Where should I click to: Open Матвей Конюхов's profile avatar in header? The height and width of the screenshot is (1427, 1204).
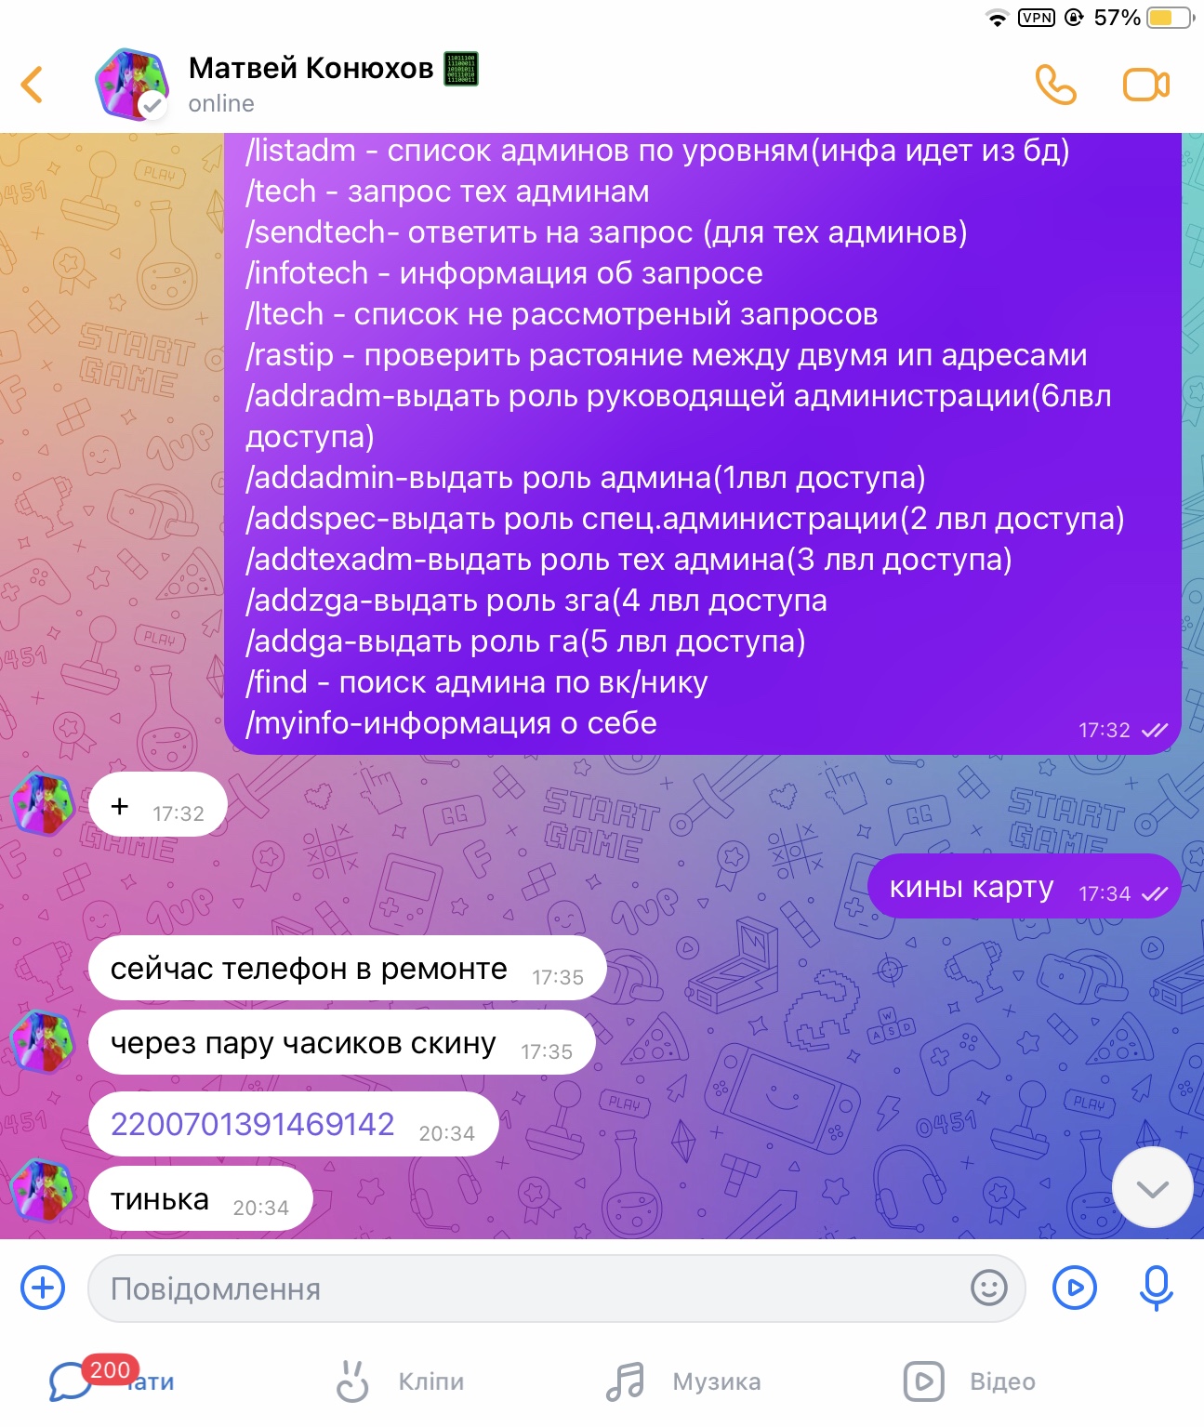[x=131, y=85]
